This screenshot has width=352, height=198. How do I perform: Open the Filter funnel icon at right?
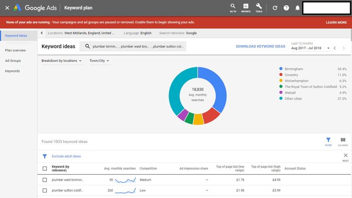click(328, 142)
